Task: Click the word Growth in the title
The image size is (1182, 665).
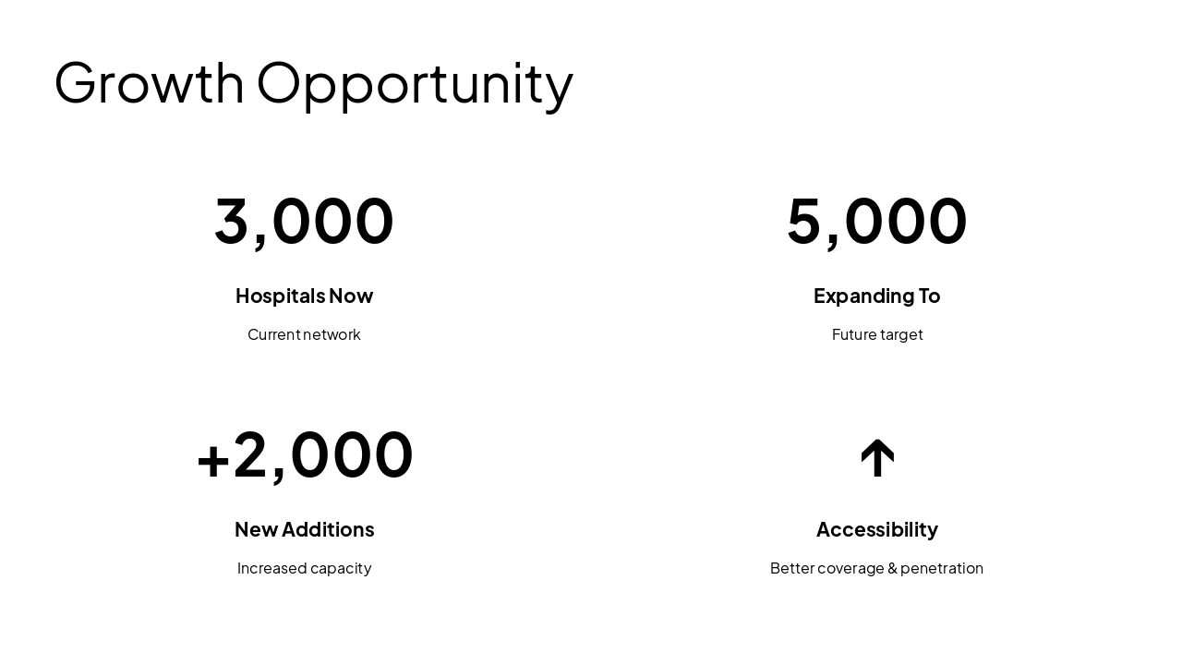Action: [150, 83]
